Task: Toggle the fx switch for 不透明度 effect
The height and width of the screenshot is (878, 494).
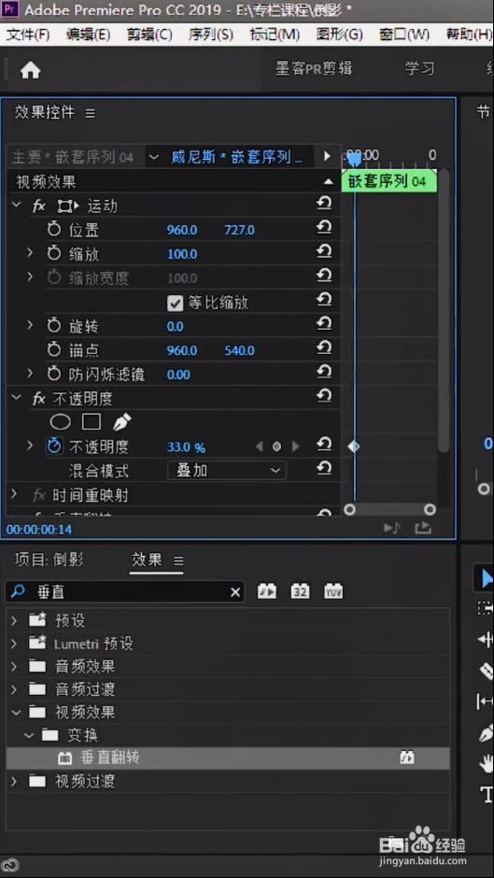Action: 39,399
